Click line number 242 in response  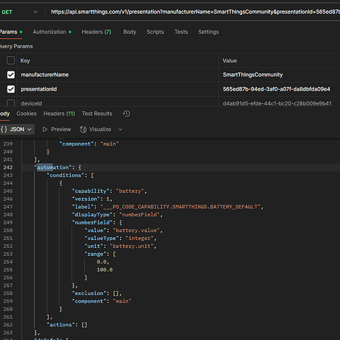point(8,167)
